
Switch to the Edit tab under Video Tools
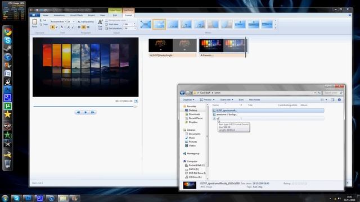click(x=115, y=15)
